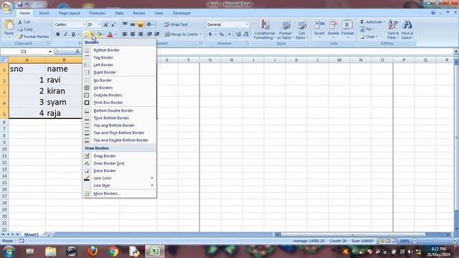Switch to the Page Layout tab
The height and width of the screenshot is (258, 459).
[70, 13]
